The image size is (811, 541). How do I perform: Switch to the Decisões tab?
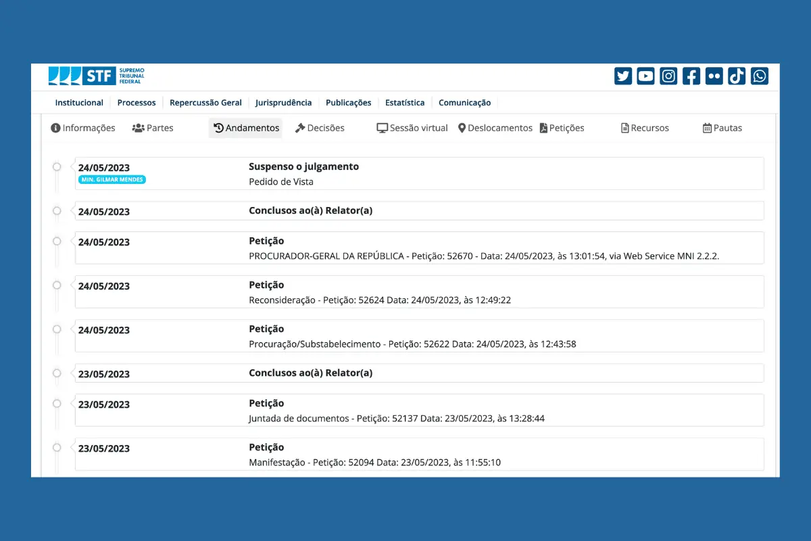point(320,128)
